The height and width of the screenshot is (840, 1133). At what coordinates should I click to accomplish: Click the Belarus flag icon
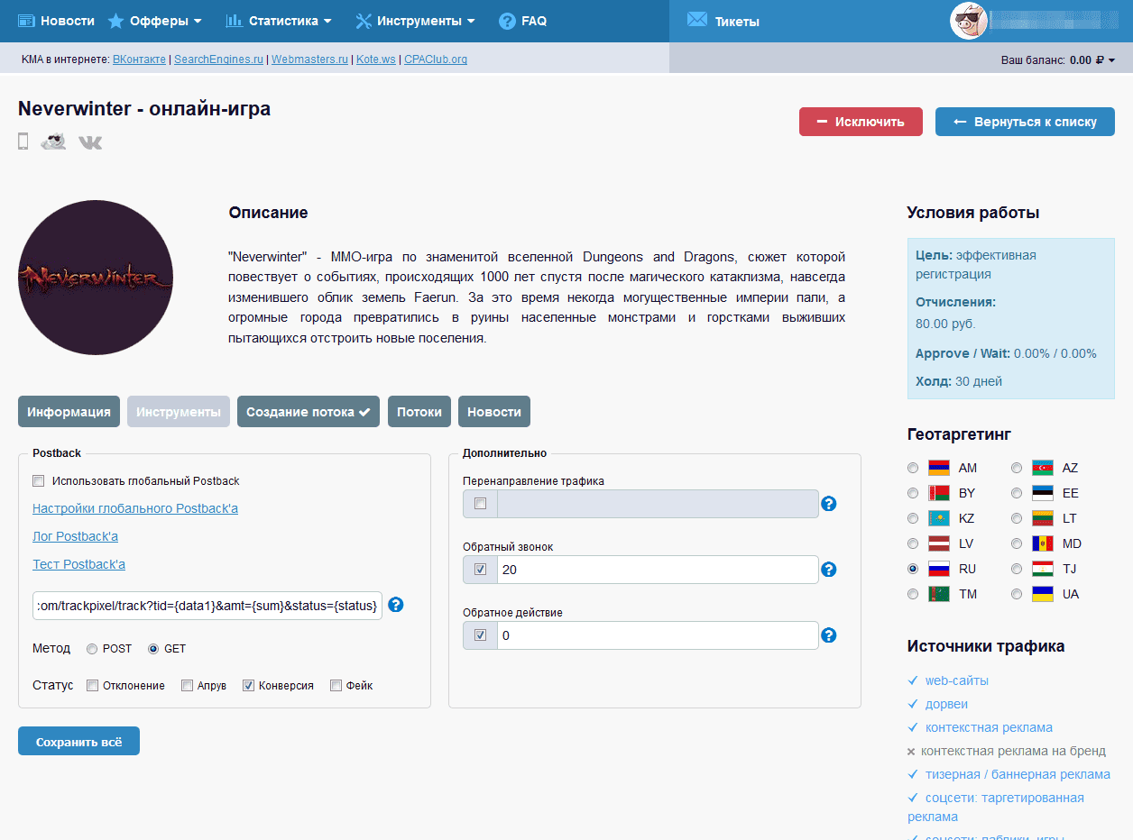pos(939,493)
